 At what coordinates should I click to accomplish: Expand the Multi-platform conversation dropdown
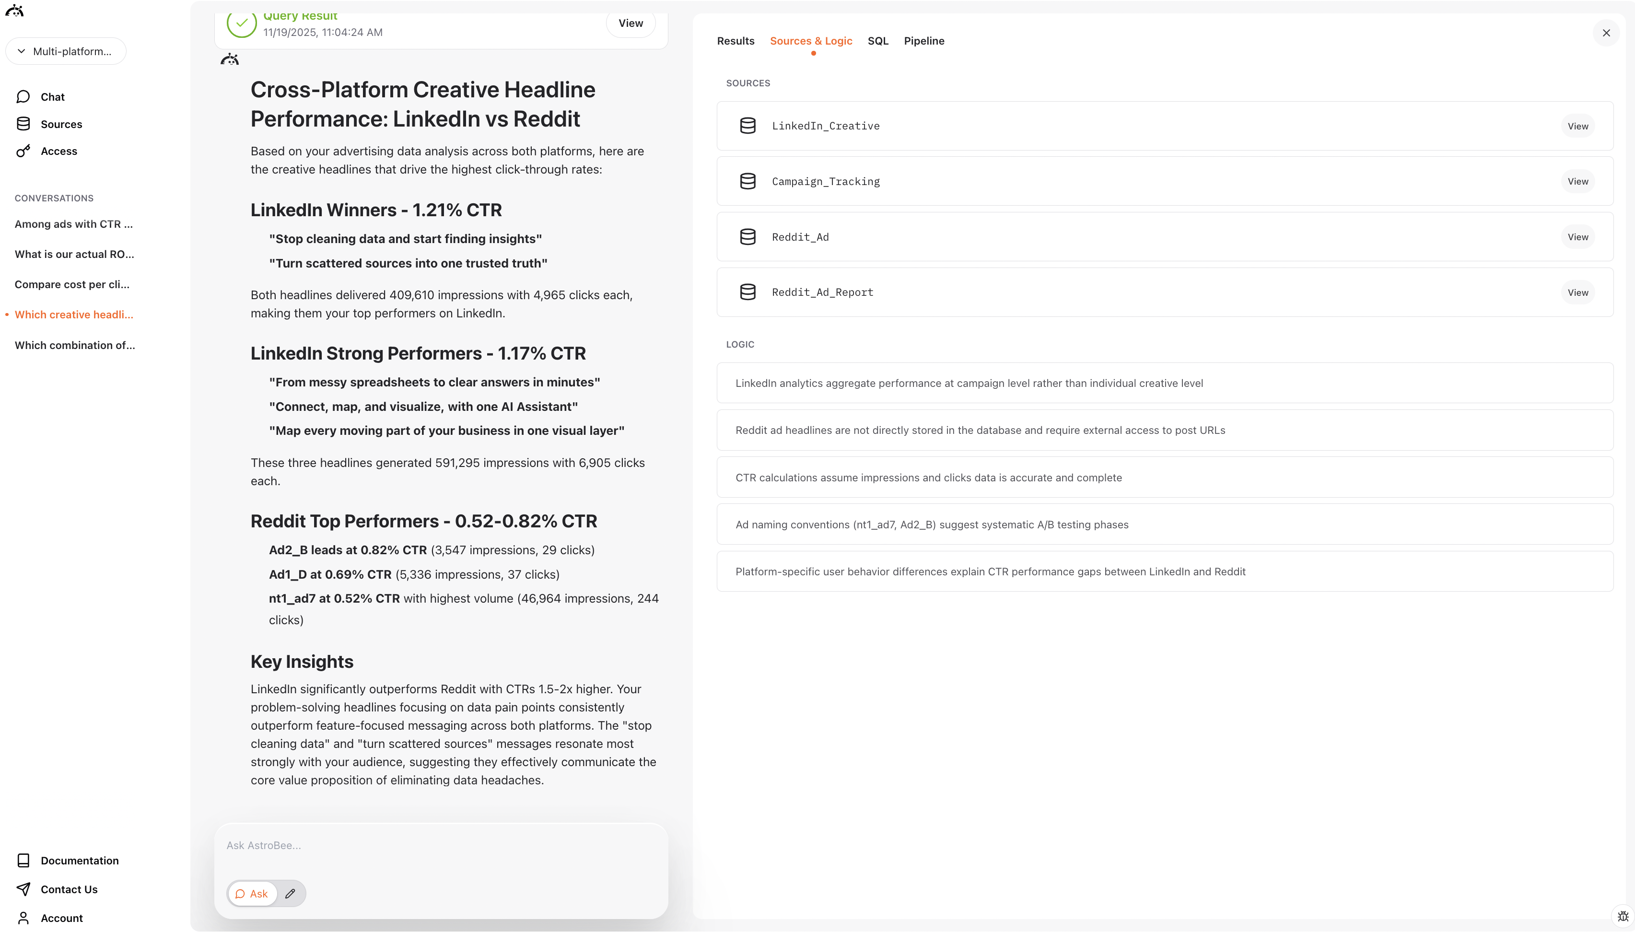(x=65, y=51)
